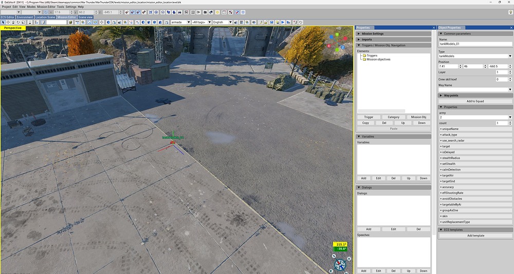This screenshot has width=514, height=274.
Task: Click the car icon in the top toolbar
Action: [180, 12]
